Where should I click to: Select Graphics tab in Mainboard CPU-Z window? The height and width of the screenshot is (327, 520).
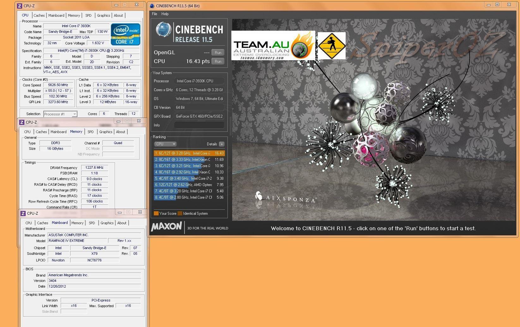pyautogui.click(x=107, y=223)
